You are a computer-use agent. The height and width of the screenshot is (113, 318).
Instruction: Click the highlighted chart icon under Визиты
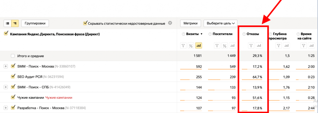(198, 46)
